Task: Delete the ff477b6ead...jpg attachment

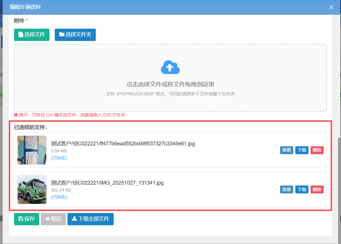Action: (317, 150)
